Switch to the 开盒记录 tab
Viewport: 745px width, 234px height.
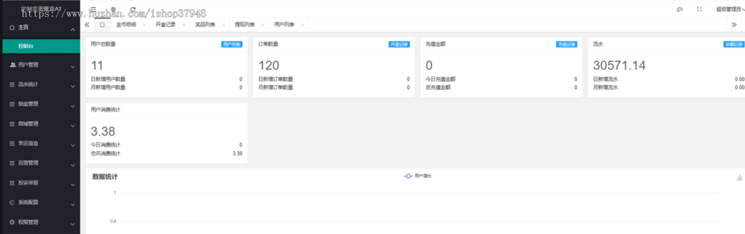(166, 25)
